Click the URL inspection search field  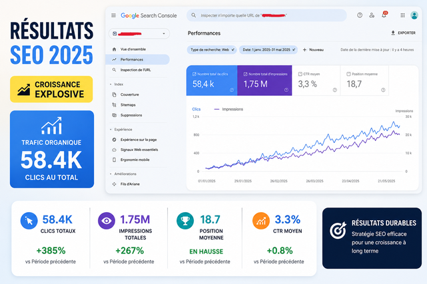click(x=266, y=15)
